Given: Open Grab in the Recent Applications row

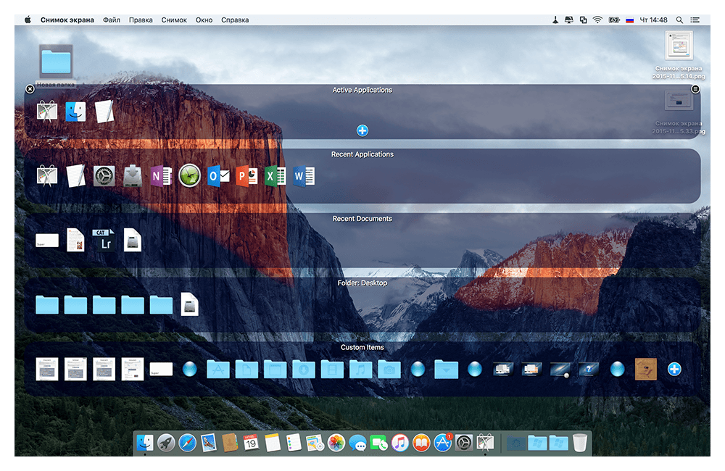Looking at the screenshot, I should (x=47, y=176).
